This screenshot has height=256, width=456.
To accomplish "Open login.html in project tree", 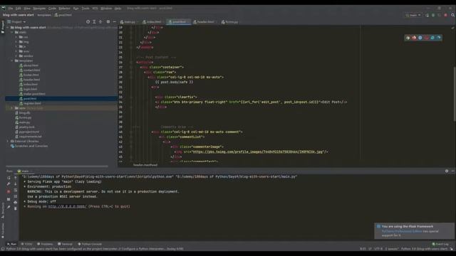I will pos(28,89).
